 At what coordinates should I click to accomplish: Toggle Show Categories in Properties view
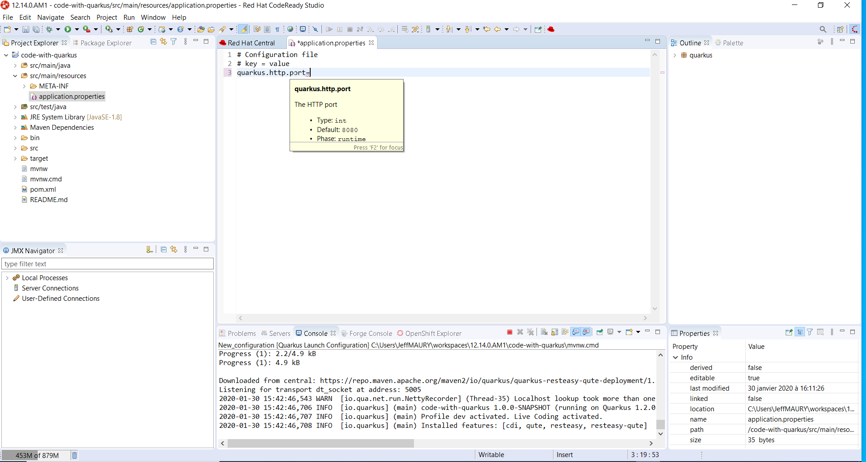coord(800,332)
